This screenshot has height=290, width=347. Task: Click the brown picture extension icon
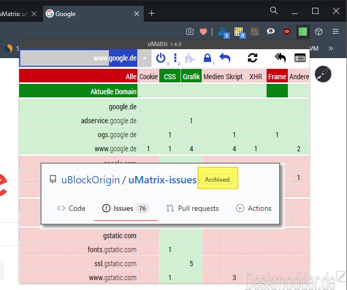point(255,32)
